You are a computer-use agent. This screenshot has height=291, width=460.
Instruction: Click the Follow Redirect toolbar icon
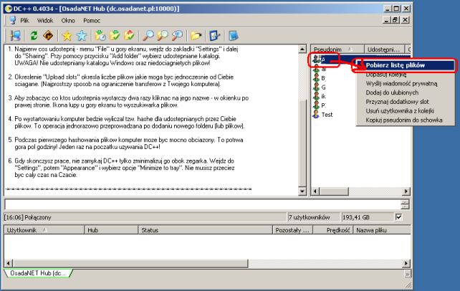(48, 35)
